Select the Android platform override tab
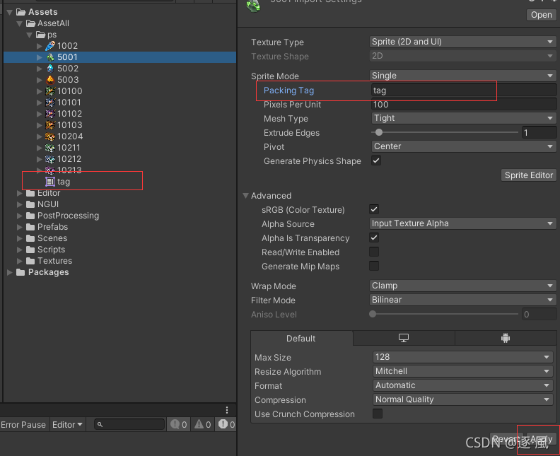 506,338
